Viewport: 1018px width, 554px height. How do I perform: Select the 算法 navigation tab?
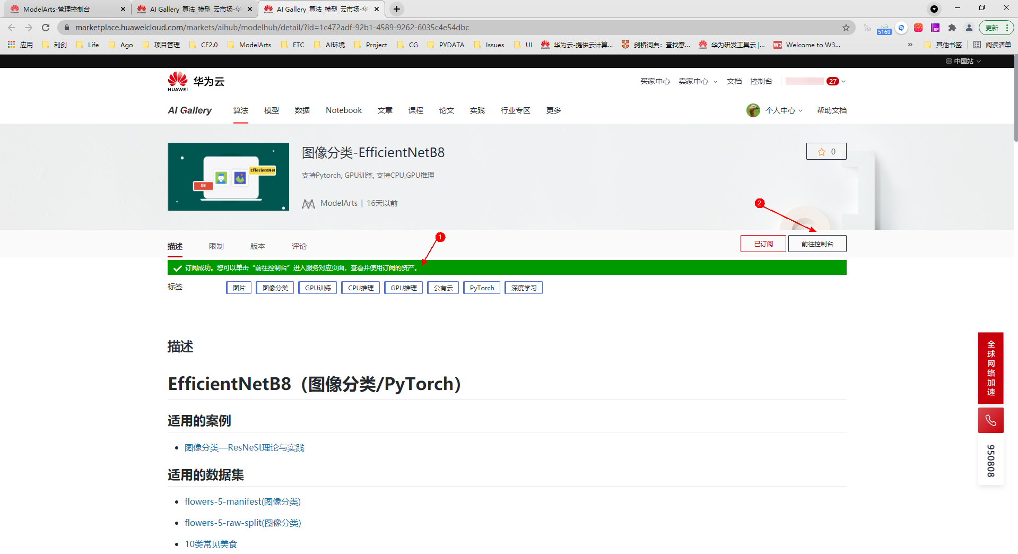(x=241, y=110)
